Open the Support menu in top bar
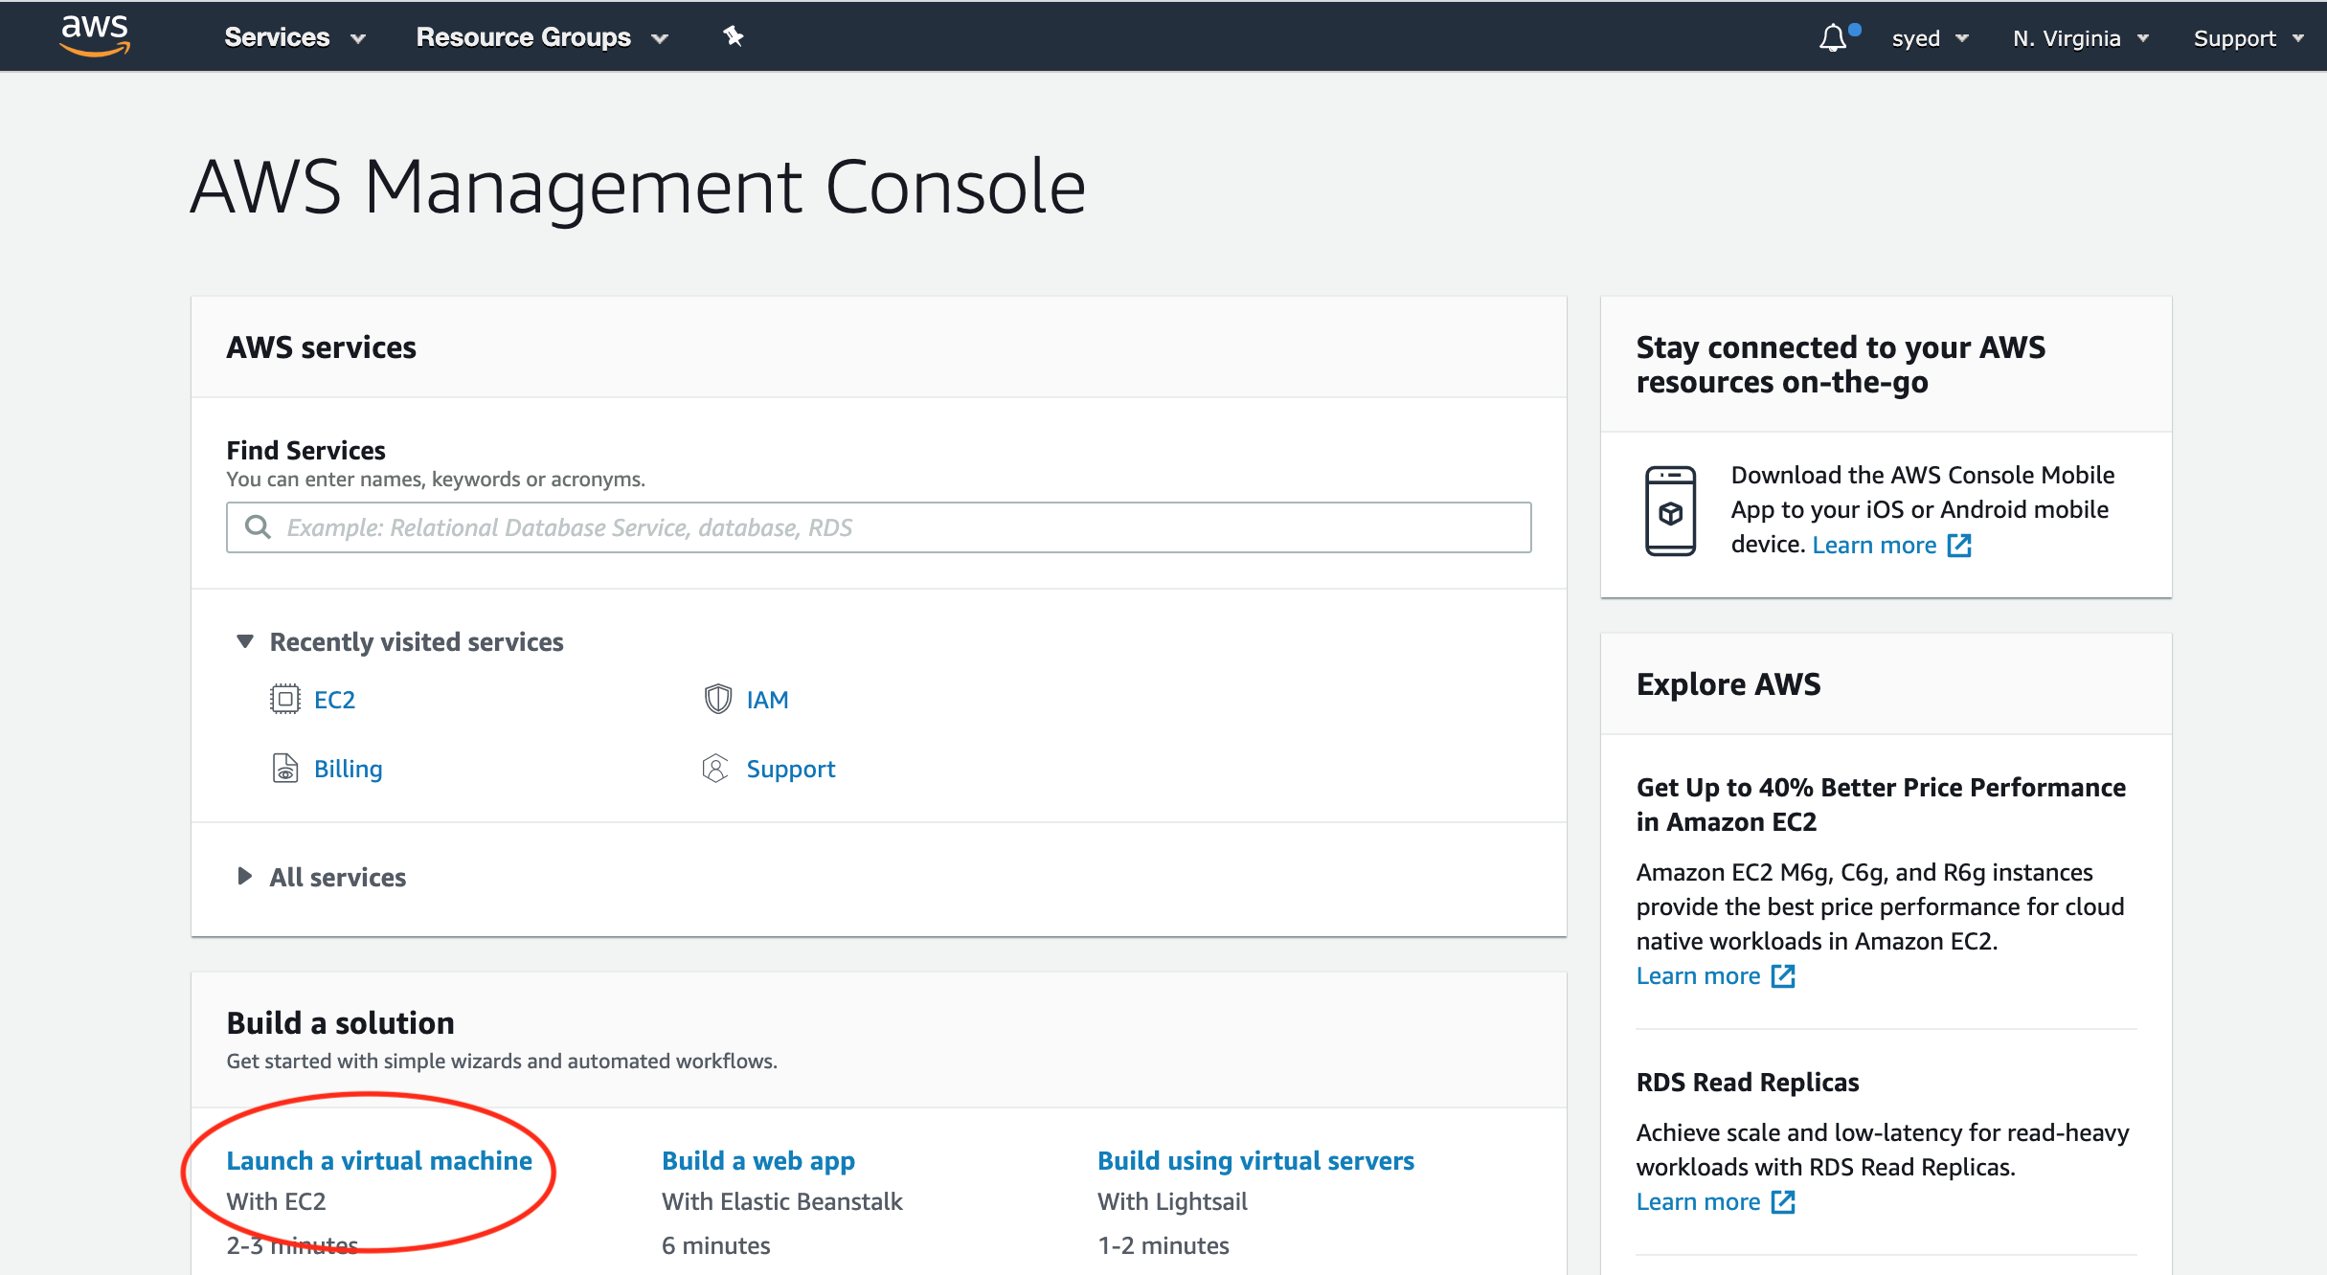The height and width of the screenshot is (1275, 2327). coord(2248,38)
